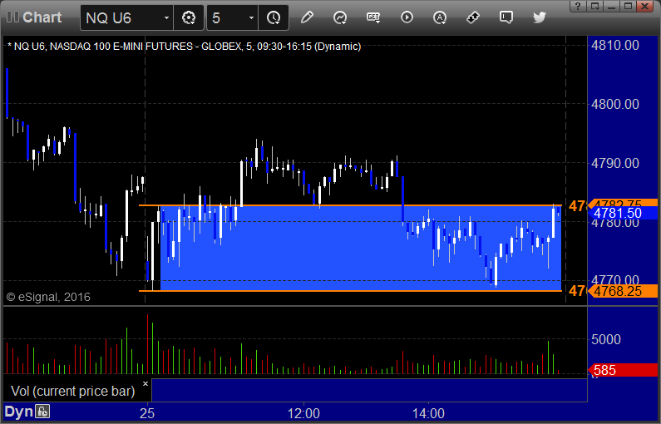Open the chart comment bubble icon
This screenshot has height=424, width=661.
(506, 17)
